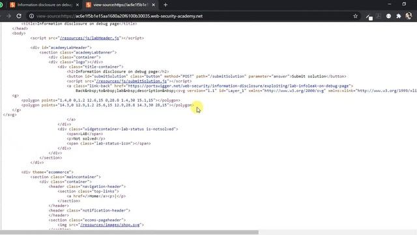This screenshot has width=417, height=235.
Task: Click the 'ecoms-pageheader' class text
Action: tap(103, 221)
